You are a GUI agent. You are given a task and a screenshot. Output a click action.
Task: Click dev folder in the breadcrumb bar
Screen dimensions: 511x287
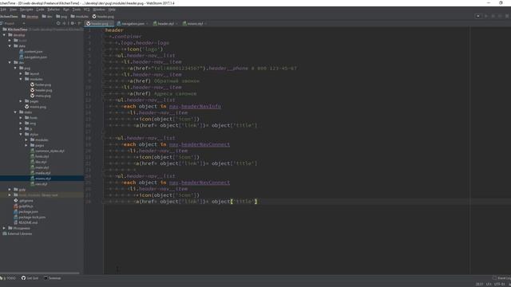click(47, 16)
